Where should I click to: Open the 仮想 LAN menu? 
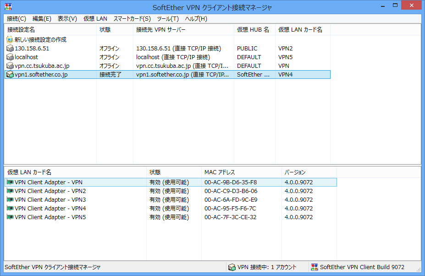[x=95, y=19]
